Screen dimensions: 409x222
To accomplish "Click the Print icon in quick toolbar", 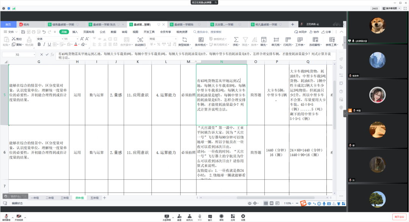I will 33,32.
